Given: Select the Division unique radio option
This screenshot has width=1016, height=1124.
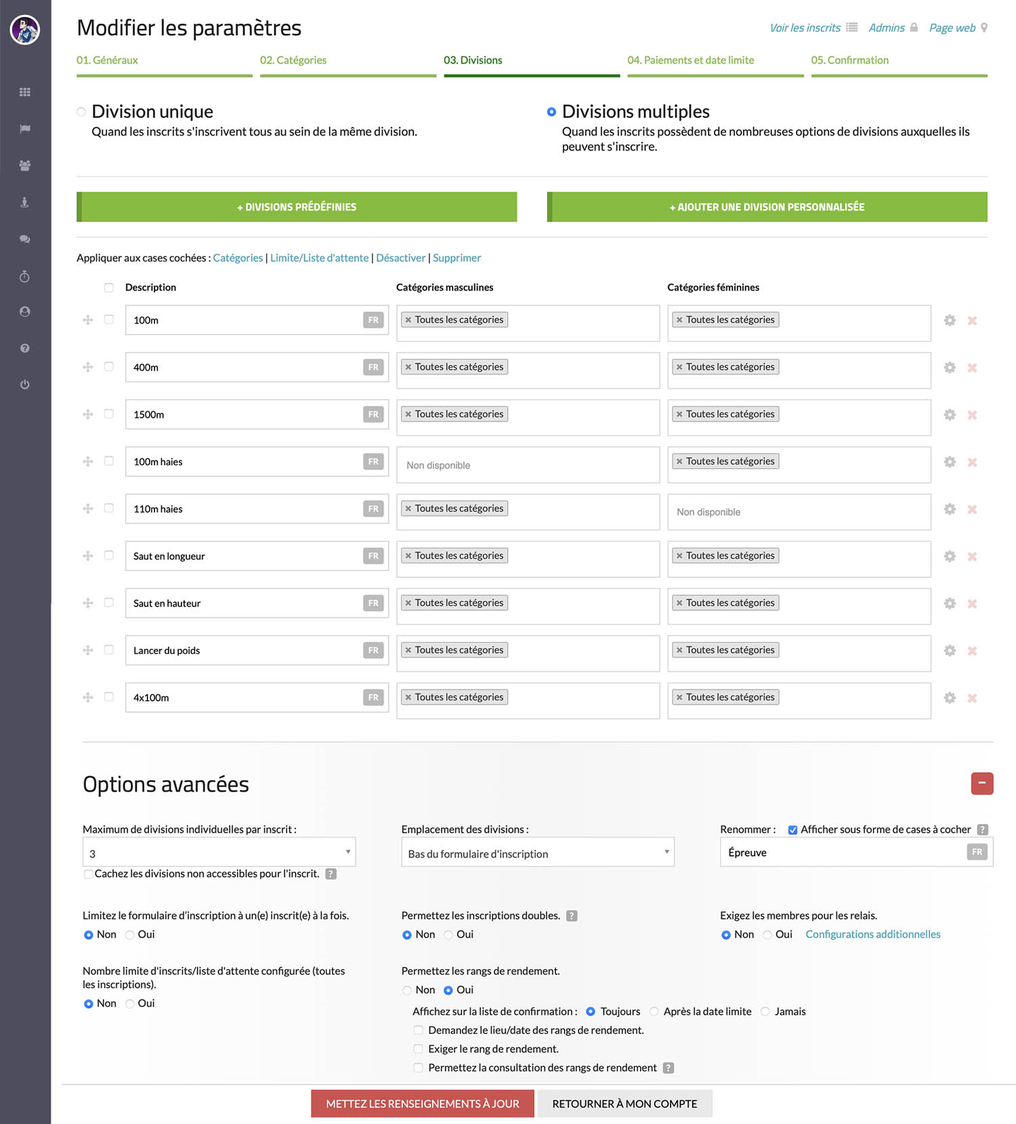Looking at the screenshot, I should 81,112.
